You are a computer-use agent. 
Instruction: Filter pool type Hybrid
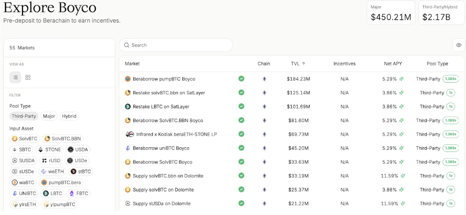[69, 116]
